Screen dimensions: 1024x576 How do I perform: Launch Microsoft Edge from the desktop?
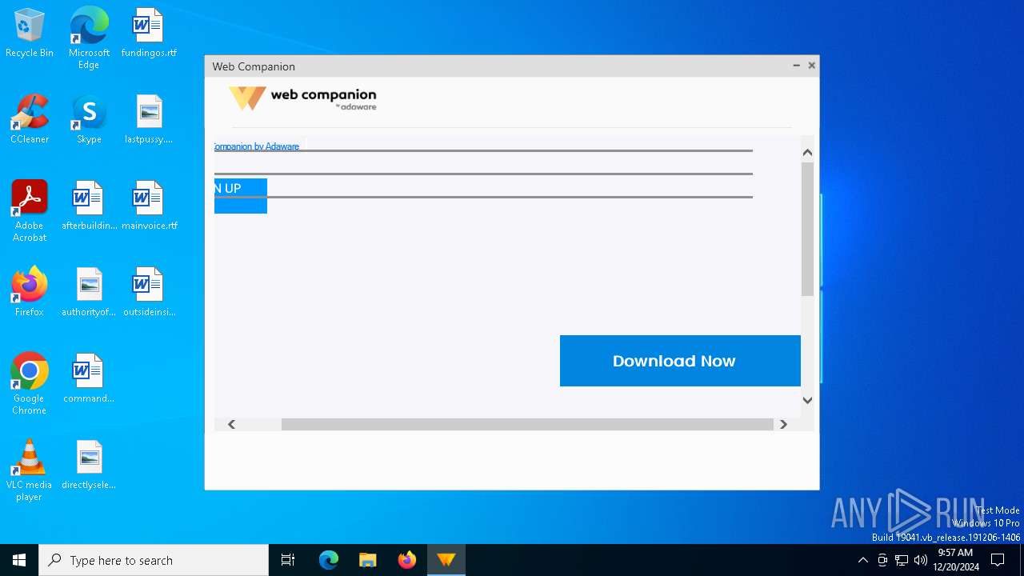(x=89, y=38)
